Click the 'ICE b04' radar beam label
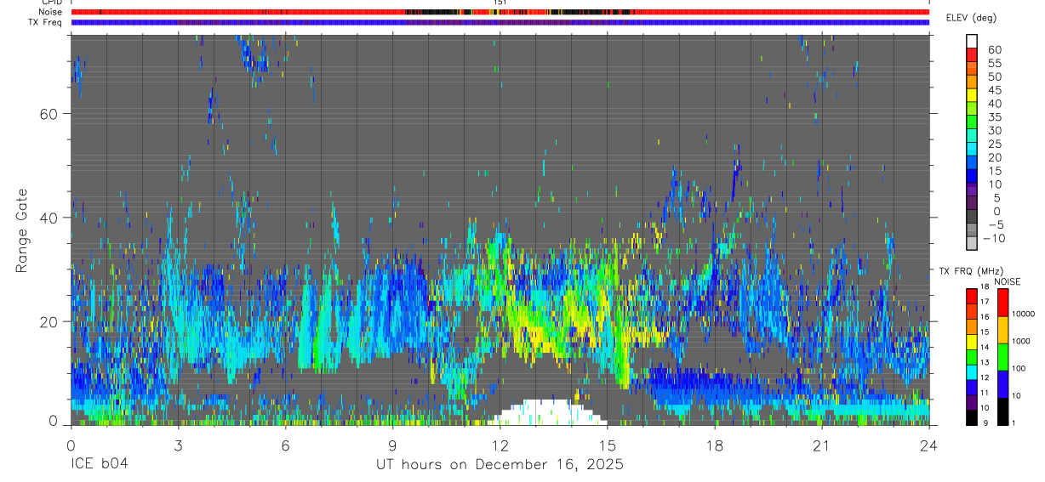 point(100,464)
